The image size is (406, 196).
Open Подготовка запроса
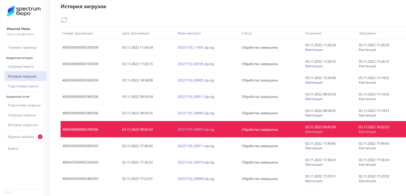pos(24,105)
